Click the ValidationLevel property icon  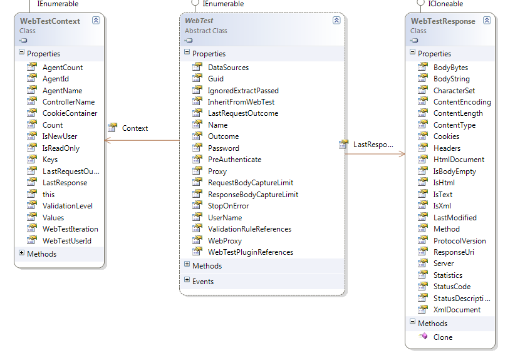[x=32, y=205]
